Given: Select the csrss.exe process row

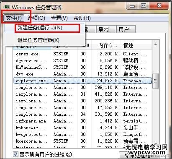Looking at the screenshot, I should pos(82,54).
